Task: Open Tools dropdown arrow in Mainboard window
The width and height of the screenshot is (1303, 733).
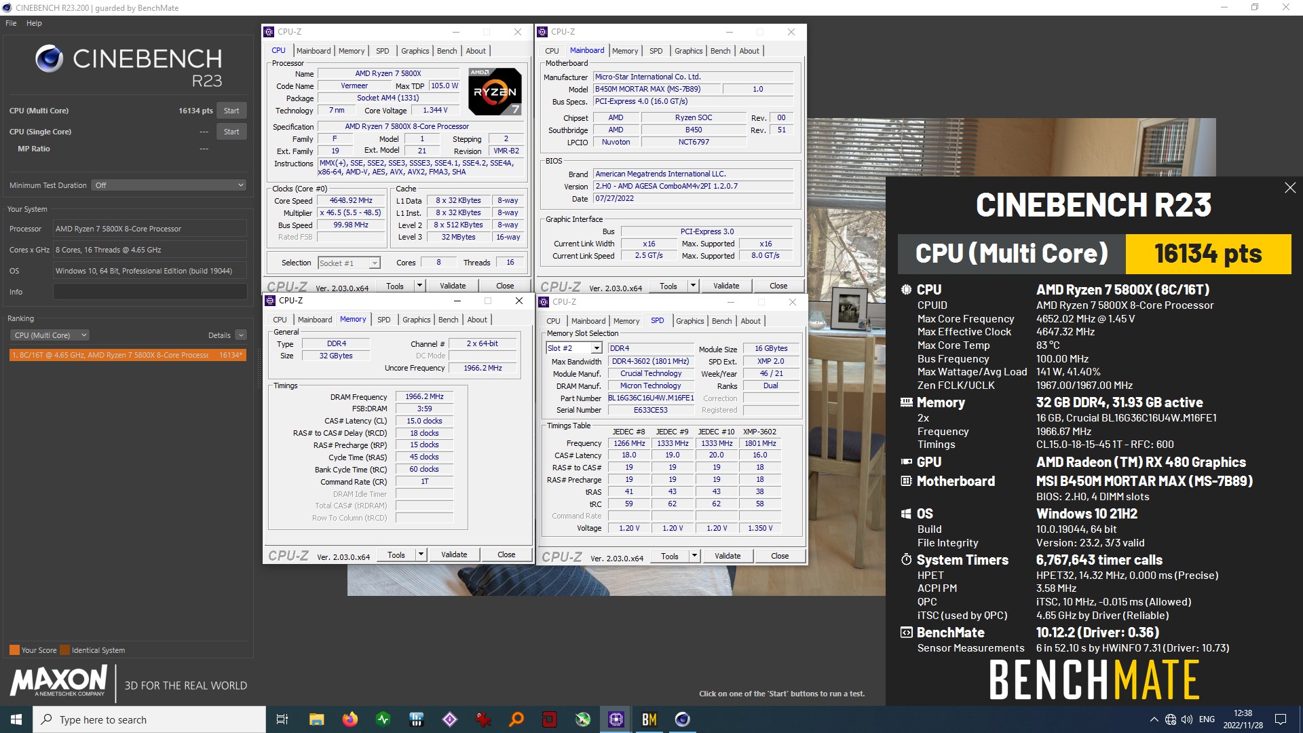Action: 693,286
